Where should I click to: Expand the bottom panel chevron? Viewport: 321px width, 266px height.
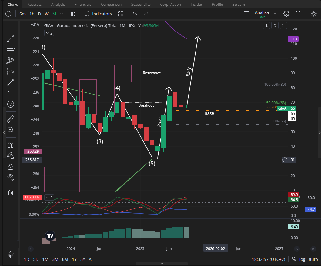coord(162,263)
